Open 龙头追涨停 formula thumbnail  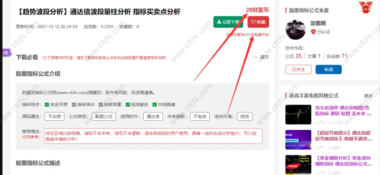pos(298,114)
